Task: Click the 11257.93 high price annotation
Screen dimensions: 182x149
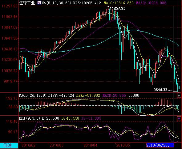Action: pyautogui.click(x=118, y=8)
